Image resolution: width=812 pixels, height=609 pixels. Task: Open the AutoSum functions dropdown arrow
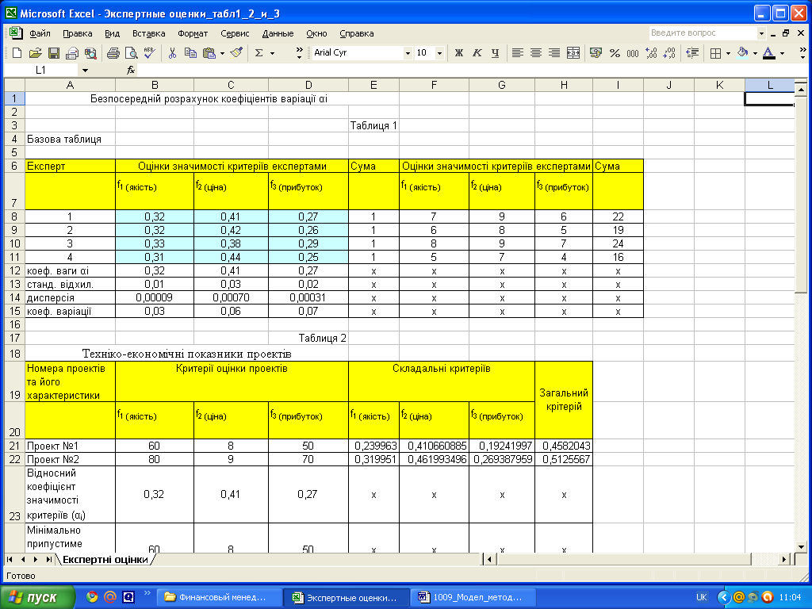pos(272,53)
